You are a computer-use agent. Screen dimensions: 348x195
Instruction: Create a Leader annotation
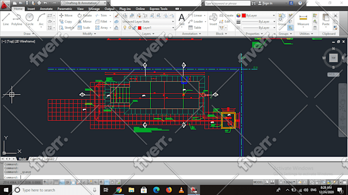pos(195,21)
